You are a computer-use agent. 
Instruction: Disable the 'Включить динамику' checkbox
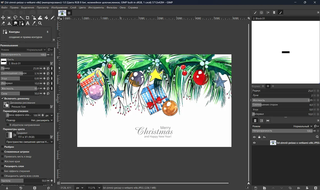[2, 99]
